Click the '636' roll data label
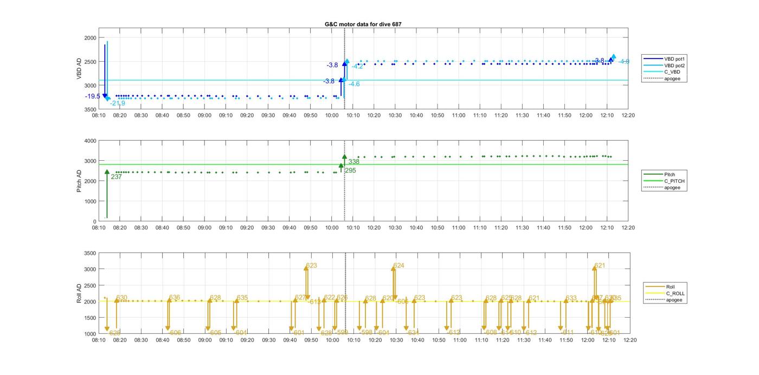759x375 pixels. pos(175,298)
